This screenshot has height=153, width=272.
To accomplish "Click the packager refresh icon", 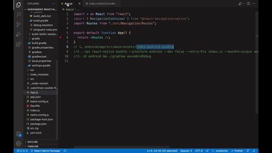I will [65, 151].
